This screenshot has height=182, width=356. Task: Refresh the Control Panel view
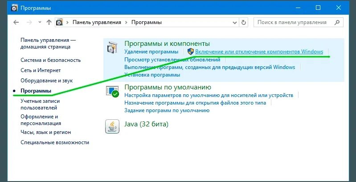coord(243,22)
